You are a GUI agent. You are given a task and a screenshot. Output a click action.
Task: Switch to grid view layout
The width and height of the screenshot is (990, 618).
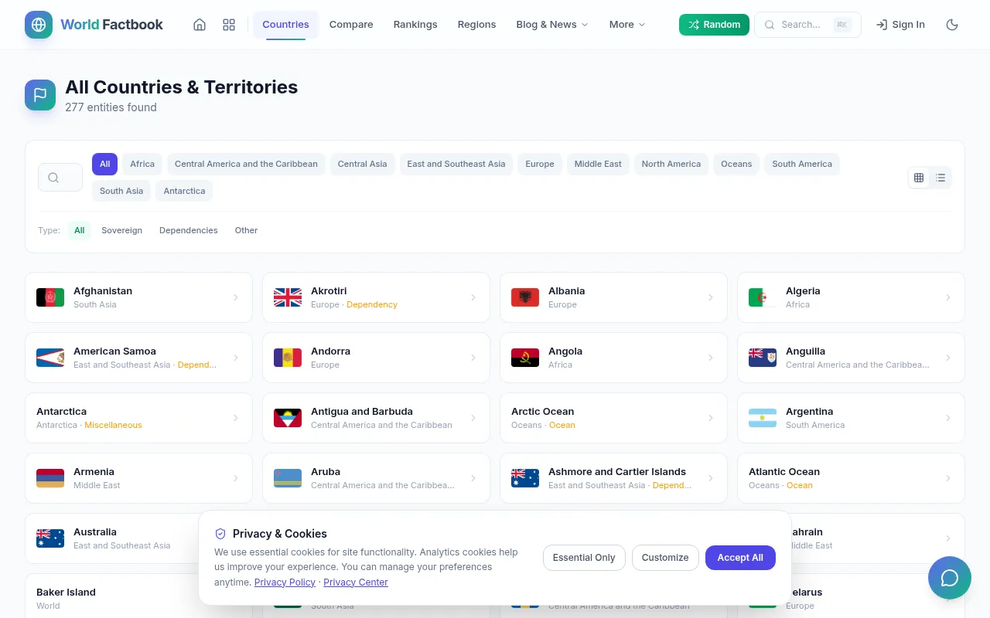[x=919, y=178]
